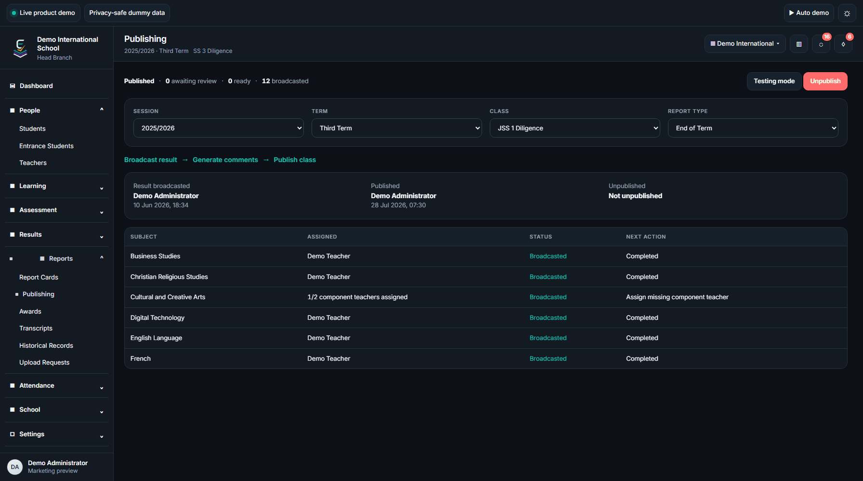This screenshot has height=481, width=863.
Task: Click the red Unpublish button
Action: pos(825,81)
